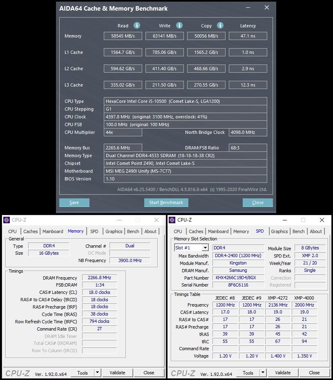Click L3 Cache Copy value 270.55 GB/s
Viewport: 333px width, 380px height.
(x=206, y=85)
